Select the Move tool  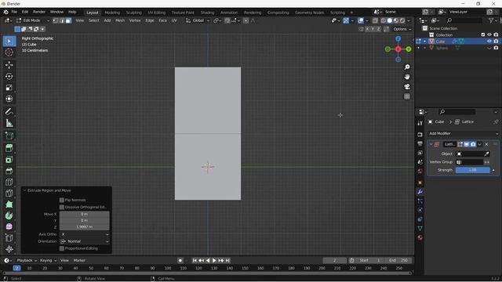[x=9, y=65]
